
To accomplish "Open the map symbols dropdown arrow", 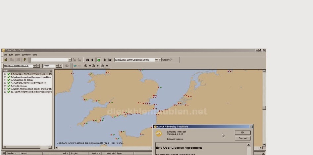I will [107, 66].
